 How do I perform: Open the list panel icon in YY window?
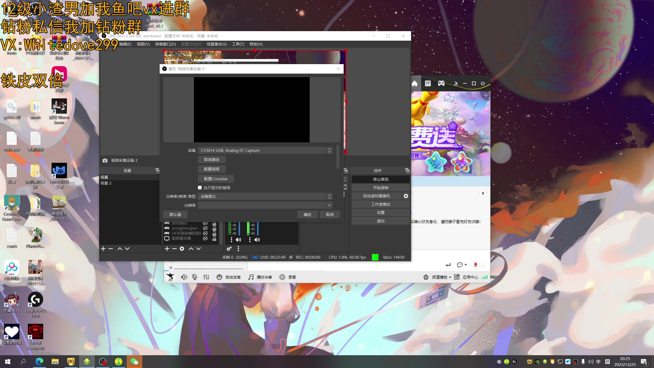(428, 83)
